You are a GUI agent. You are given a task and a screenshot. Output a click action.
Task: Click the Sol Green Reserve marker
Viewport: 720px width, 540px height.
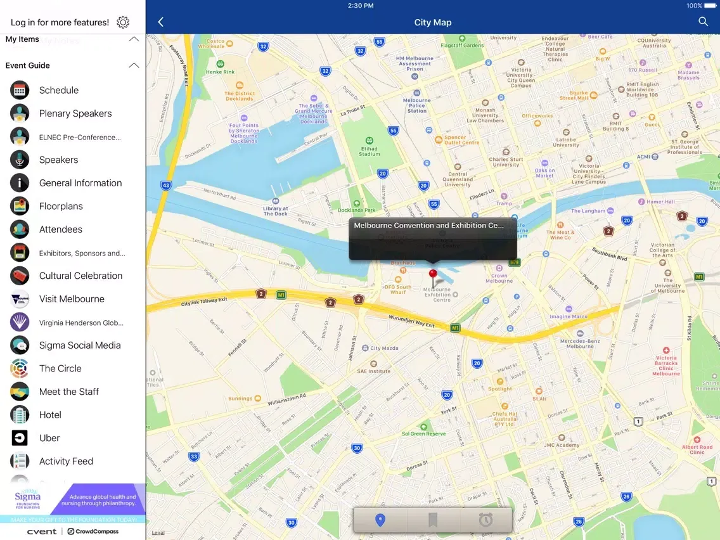(x=423, y=427)
